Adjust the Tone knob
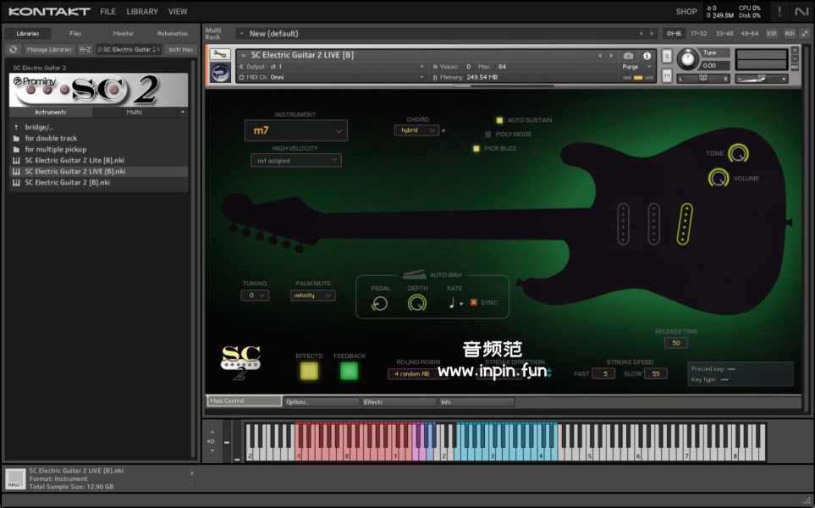 click(738, 153)
